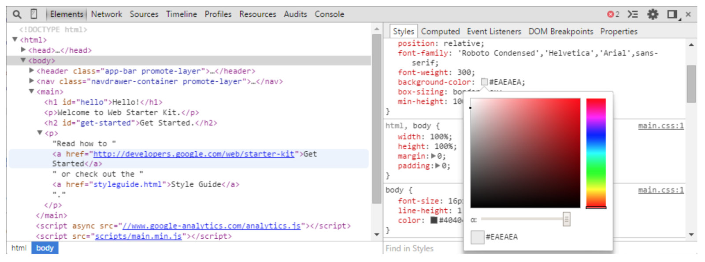The image size is (705, 262).
Task: Expand the head node
Action: click(23, 50)
